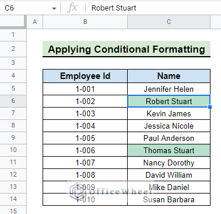The width and height of the screenshot is (221, 214).
Task: Click the fx function icon
Action: click(x=72, y=8)
